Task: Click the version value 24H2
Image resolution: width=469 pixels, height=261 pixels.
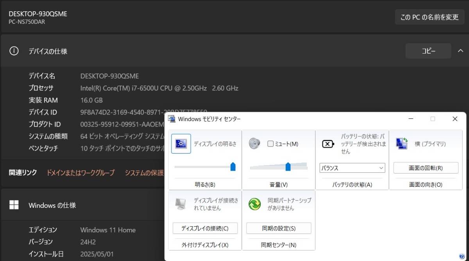Action: 88,242
